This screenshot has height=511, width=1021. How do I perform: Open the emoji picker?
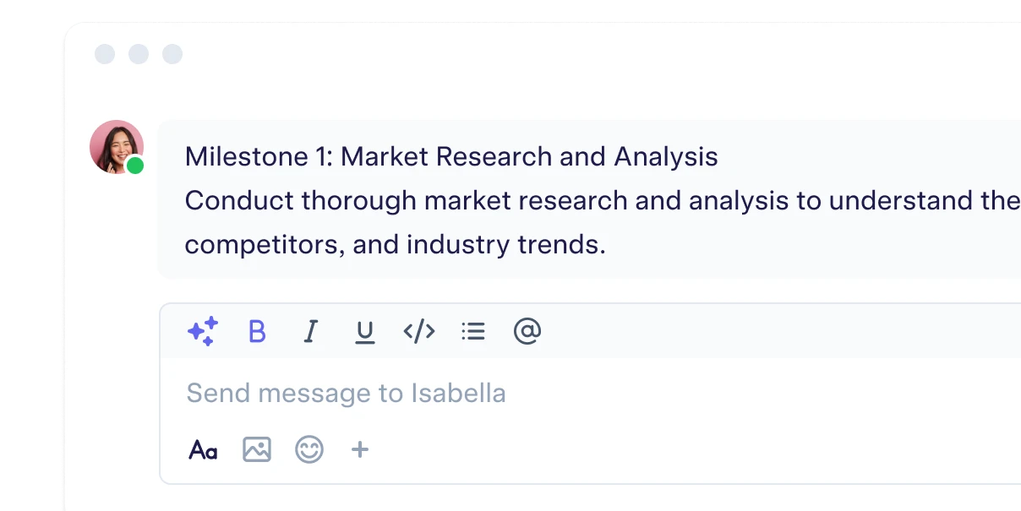click(309, 449)
